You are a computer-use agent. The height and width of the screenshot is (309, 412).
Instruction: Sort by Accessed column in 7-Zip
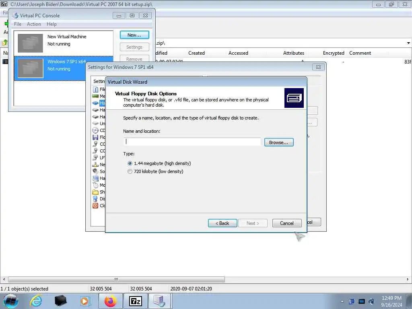click(238, 53)
